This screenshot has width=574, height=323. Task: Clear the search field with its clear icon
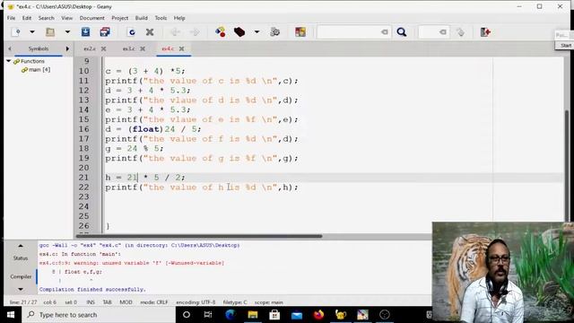pos(385,32)
